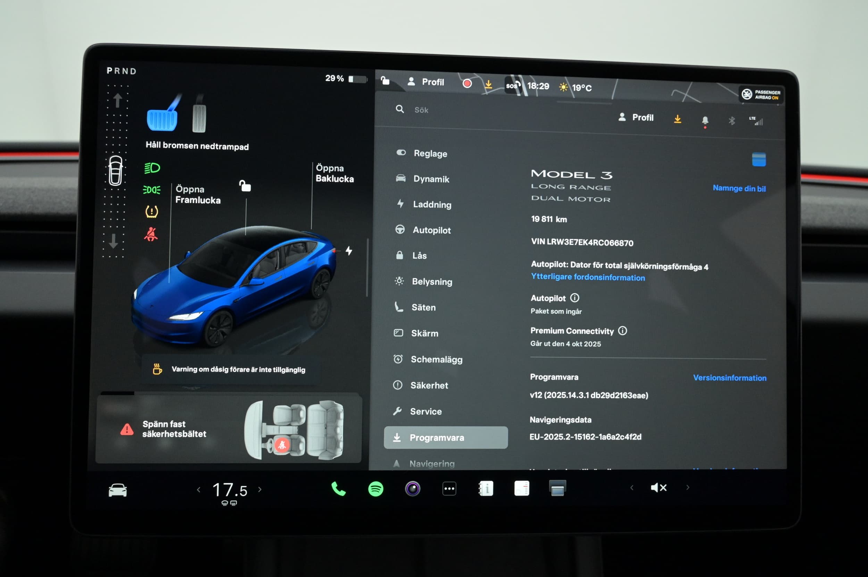Open the camera app in the dock
The height and width of the screenshot is (577, 868).
[x=412, y=489]
